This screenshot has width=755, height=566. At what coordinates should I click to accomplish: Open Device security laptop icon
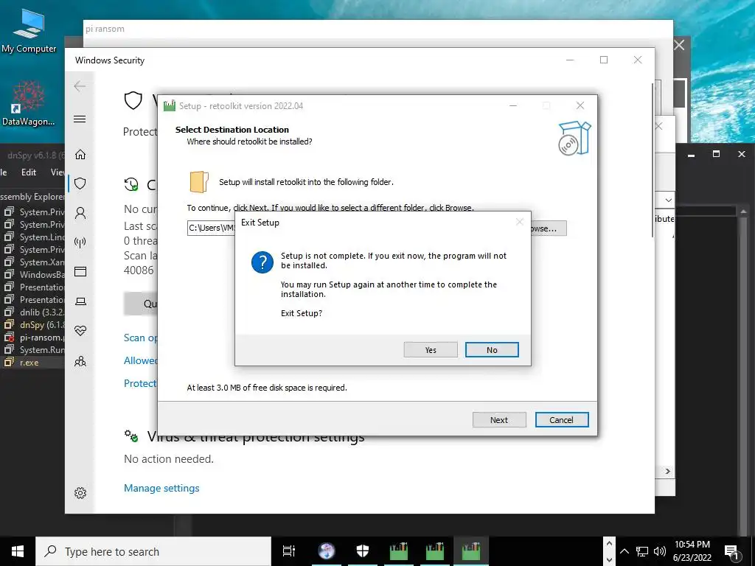(80, 301)
